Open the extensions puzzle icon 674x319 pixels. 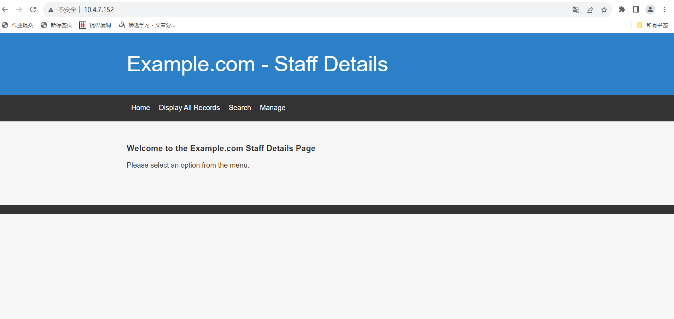pos(622,10)
